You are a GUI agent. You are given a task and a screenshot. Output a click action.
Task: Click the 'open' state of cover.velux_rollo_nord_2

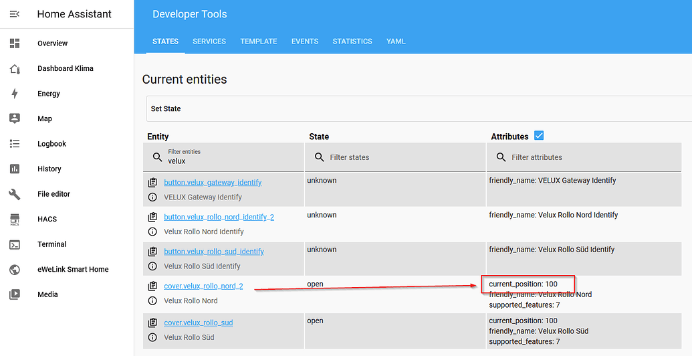coord(315,284)
